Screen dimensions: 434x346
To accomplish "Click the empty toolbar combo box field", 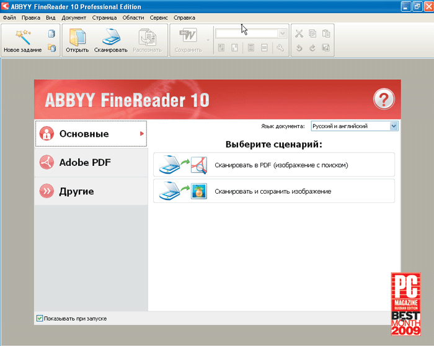I will [x=247, y=33].
